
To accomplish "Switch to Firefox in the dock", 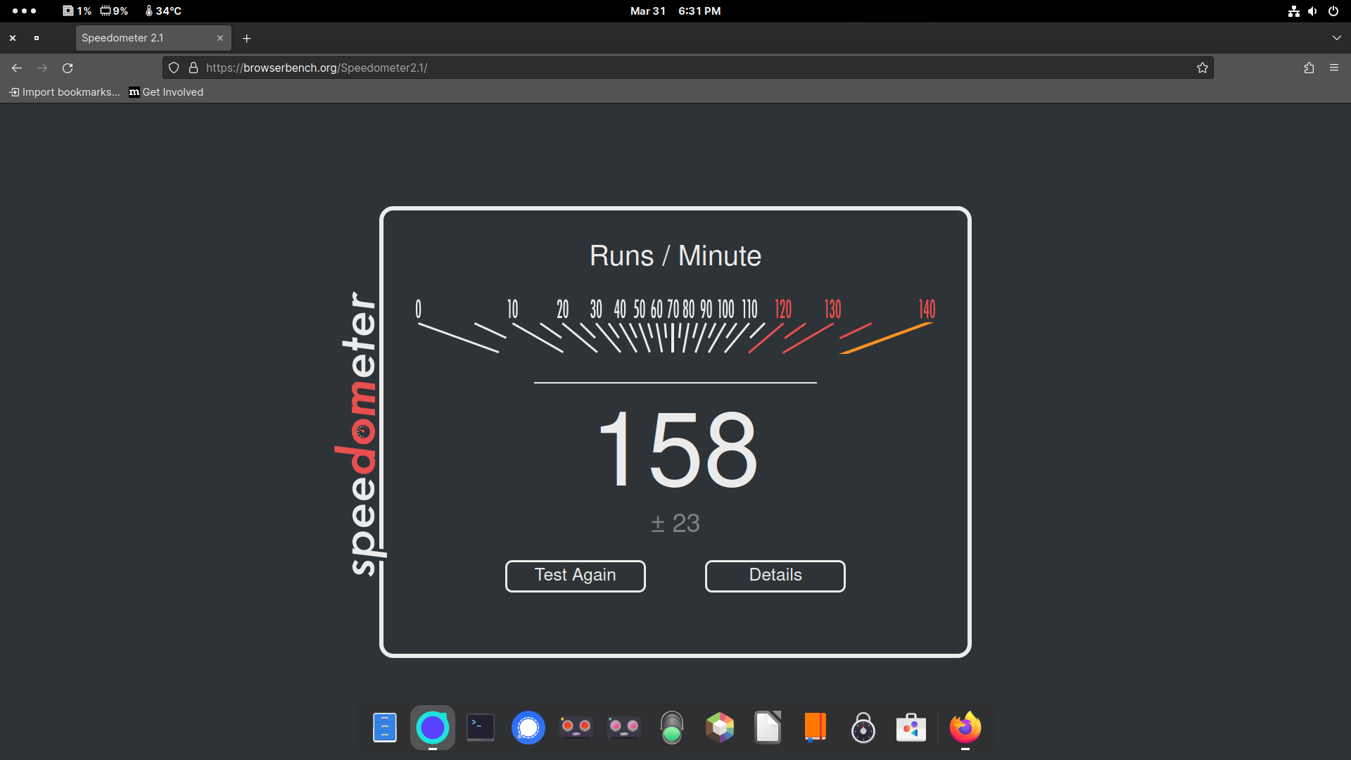I will coord(965,728).
